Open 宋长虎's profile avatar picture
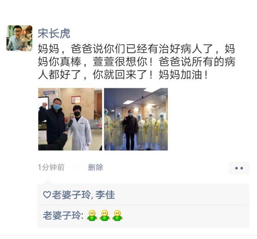This screenshot has height=239, width=257. point(19,38)
